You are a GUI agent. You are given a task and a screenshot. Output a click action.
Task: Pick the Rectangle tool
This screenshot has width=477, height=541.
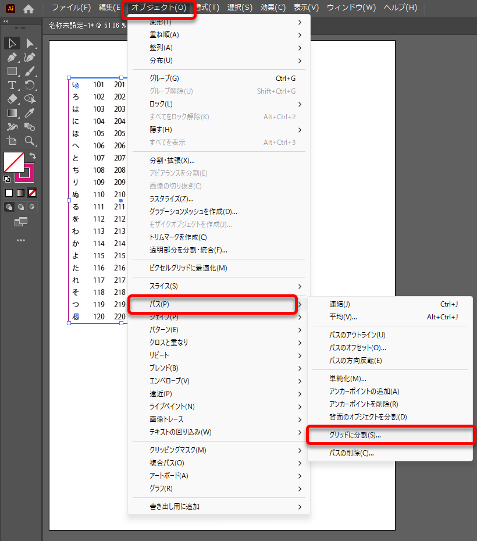coord(12,71)
